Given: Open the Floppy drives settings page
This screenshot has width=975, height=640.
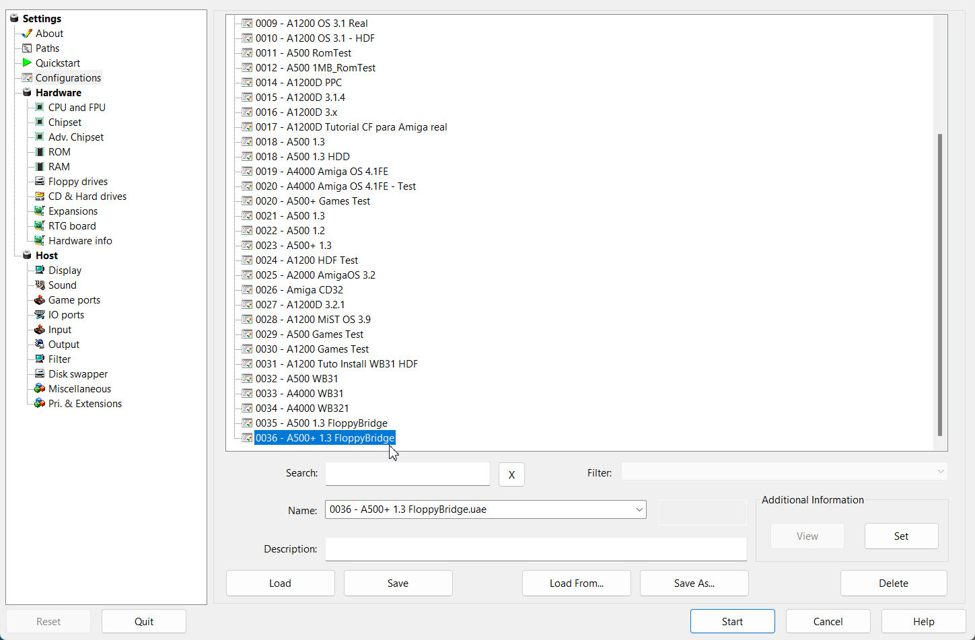Looking at the screenshot, I should [78, 182].
